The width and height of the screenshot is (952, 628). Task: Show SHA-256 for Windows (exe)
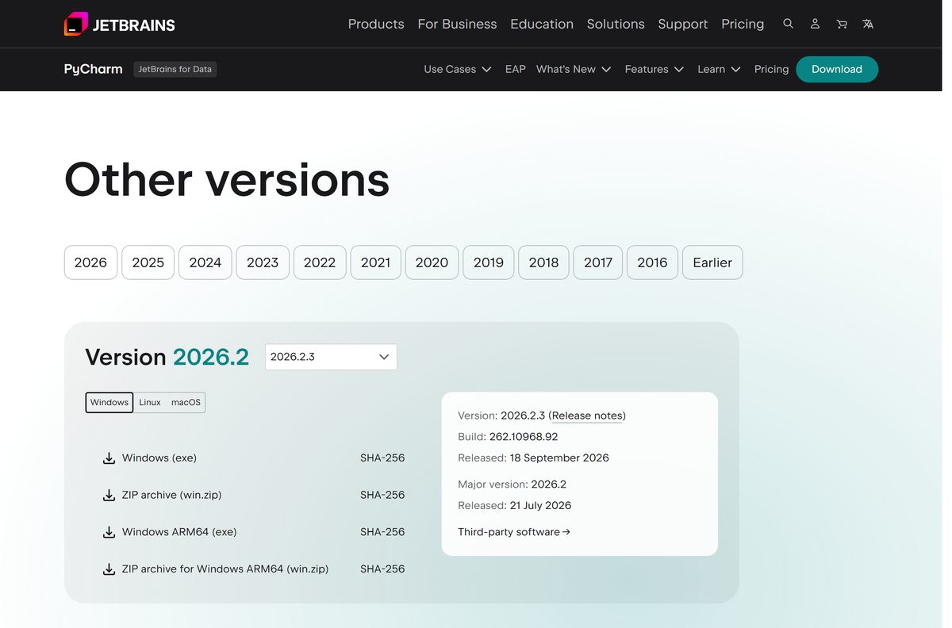click(382, 458)
